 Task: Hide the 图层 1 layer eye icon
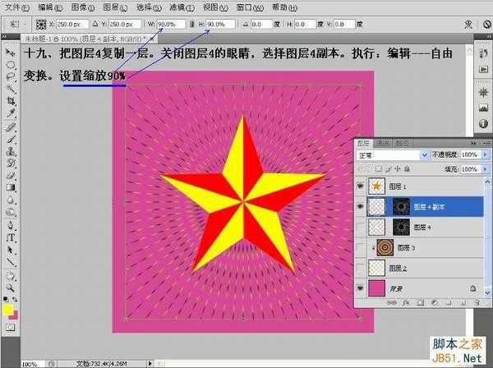point(361,186)
